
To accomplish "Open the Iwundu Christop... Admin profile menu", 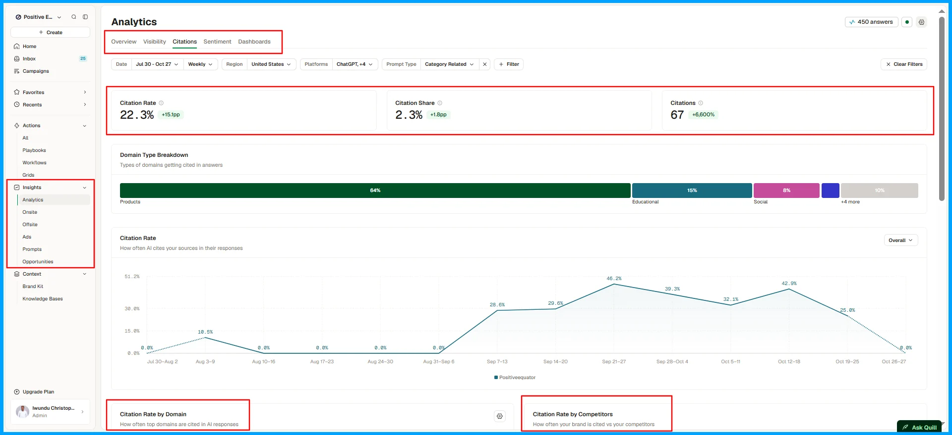I will [50, 412].
